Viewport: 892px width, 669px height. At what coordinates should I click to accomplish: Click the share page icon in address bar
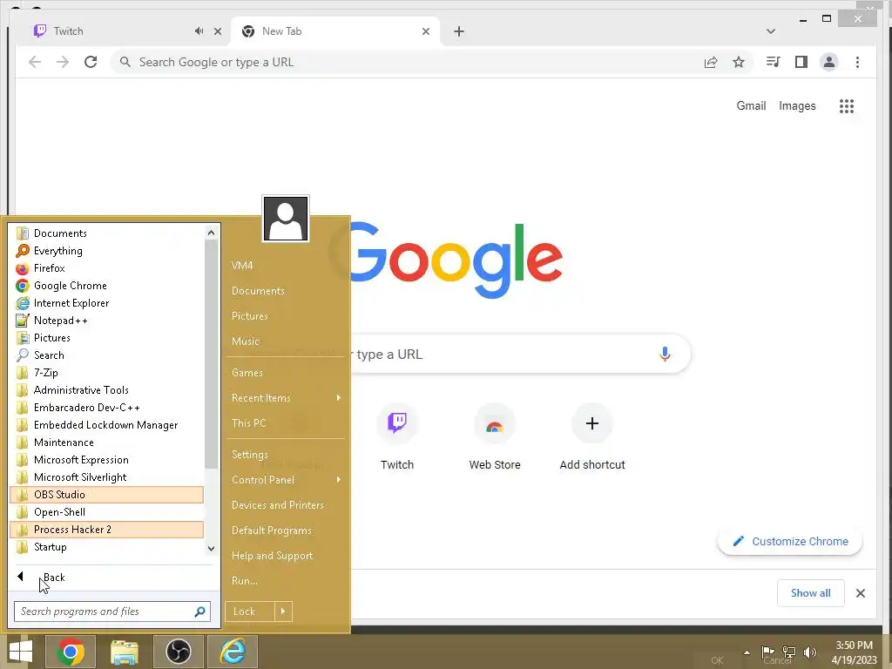click(x=711, y=62)
